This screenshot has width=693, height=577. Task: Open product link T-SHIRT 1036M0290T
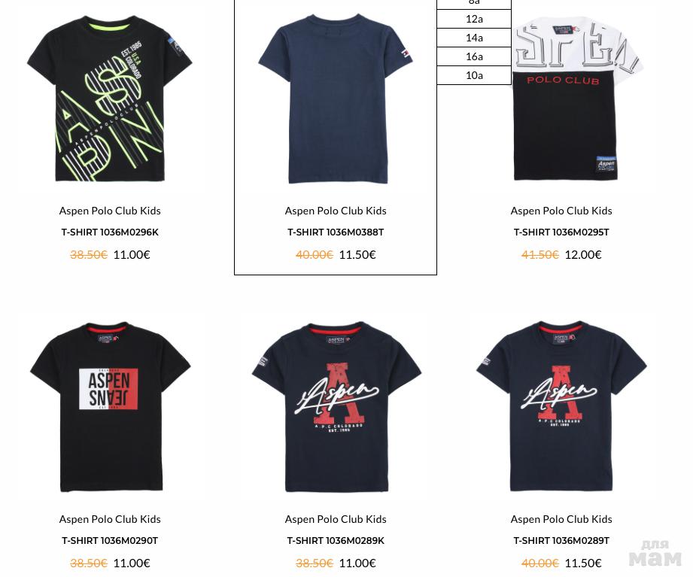[110, 540]
